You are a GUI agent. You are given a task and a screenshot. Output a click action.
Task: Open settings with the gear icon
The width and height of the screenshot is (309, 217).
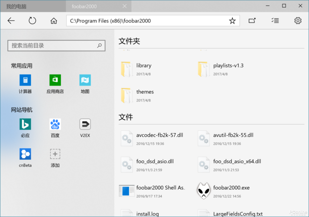(298, 20)
